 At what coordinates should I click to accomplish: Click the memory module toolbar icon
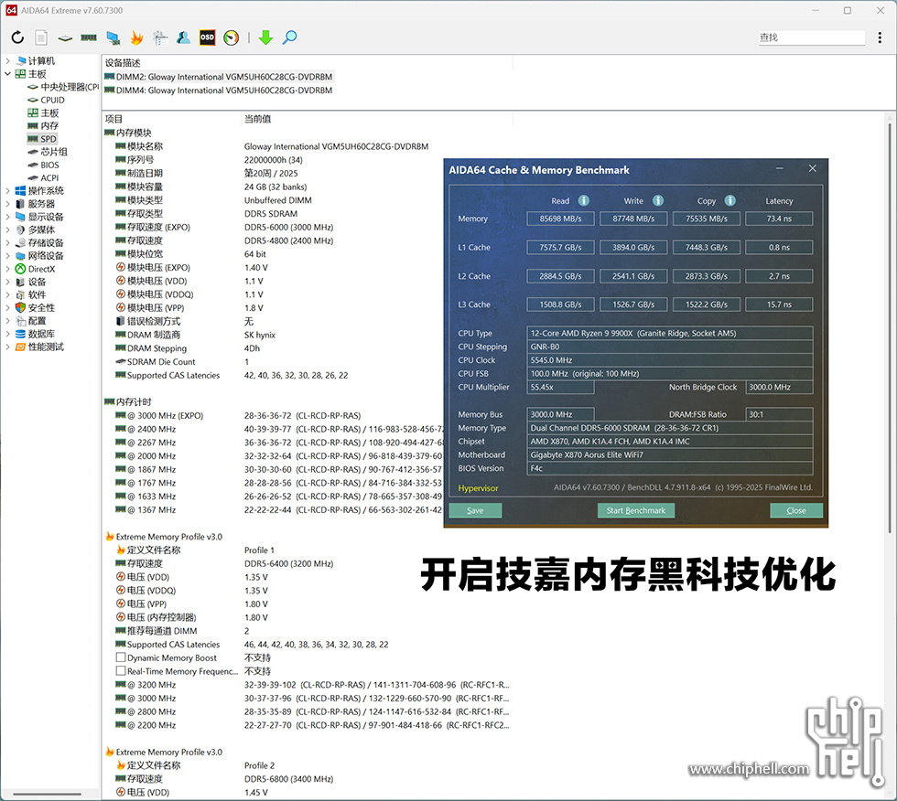tap(89, 37)
